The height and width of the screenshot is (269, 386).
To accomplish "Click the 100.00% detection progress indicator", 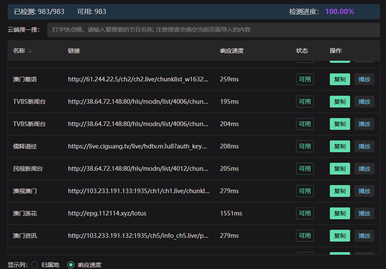I will coord(340,12).
